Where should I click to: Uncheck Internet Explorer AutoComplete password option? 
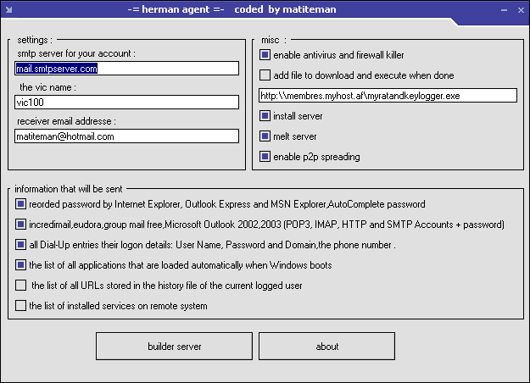tap(21, 204)
